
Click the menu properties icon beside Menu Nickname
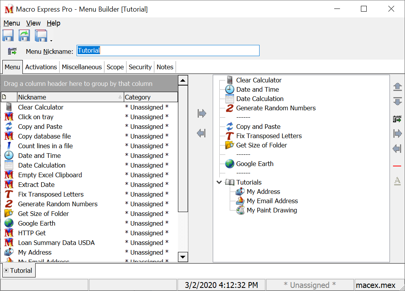tap(12, 51)
